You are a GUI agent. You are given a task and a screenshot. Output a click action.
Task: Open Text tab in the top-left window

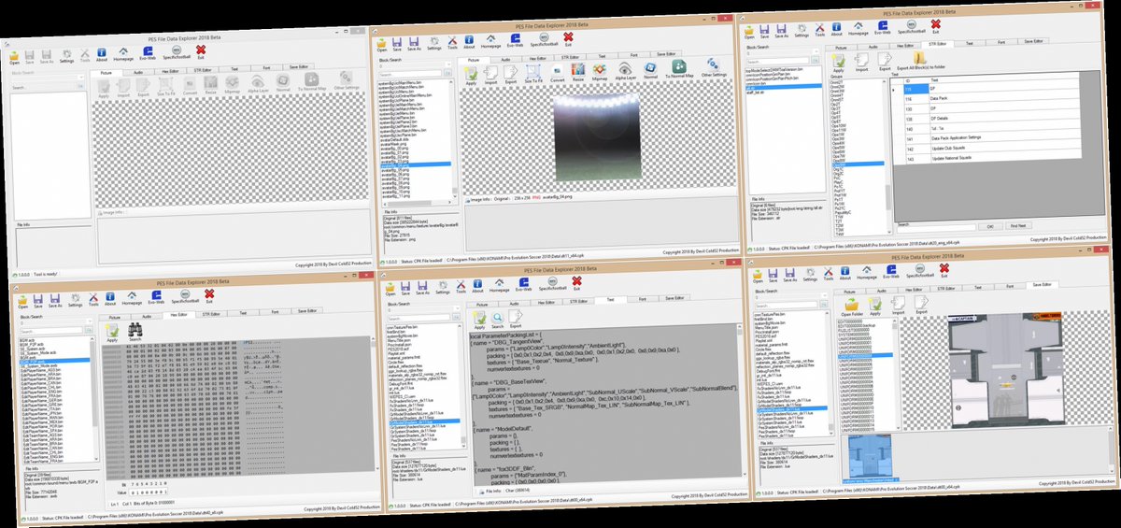234,68
